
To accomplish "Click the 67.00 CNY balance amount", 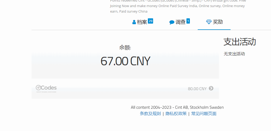I will point(125,61).
